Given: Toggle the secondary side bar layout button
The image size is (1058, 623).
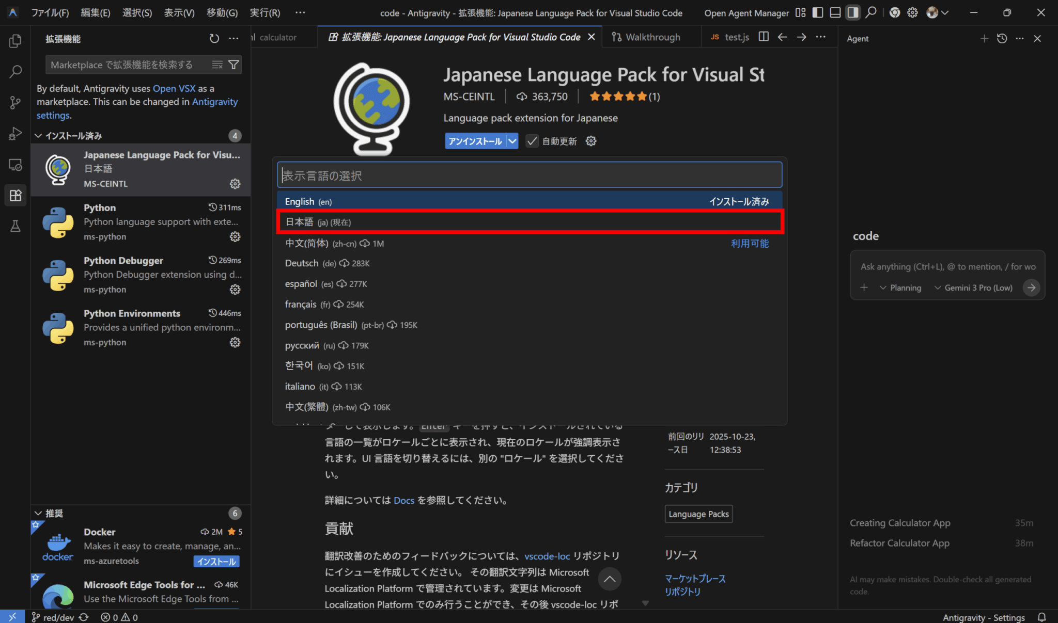Looking at the screenshot, I should tap(853, 13).
